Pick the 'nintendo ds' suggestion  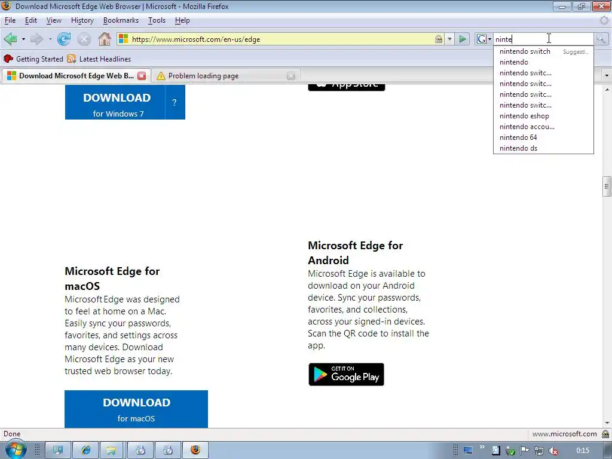click(543, 148)
